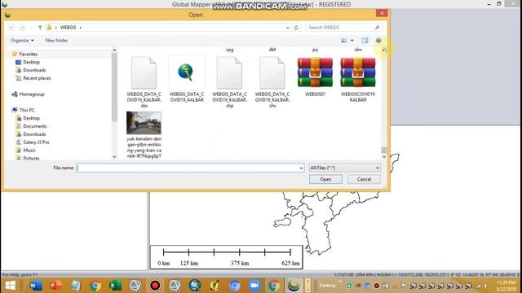Cancel the Open dialog
Viewport: 522px width, 293px height.
click(x=364, y=179)
